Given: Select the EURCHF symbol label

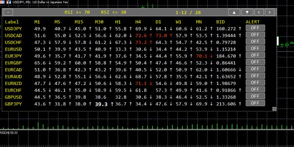Looking at the screenshot, I should [x=13, y=90].
